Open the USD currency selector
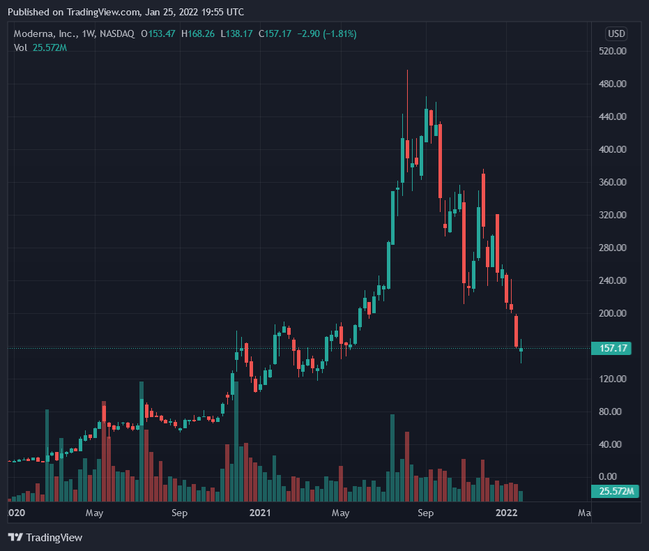The image size is (649, 551). pos(616,33)
